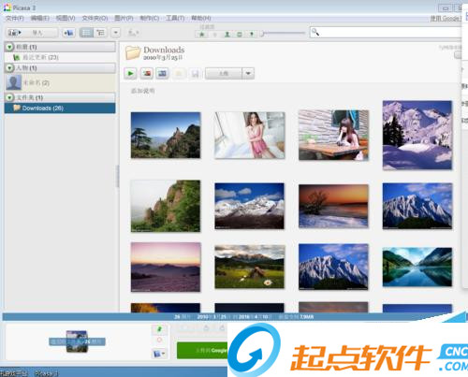
Task: Filter to show photos with geotags
Action: [252, 35]
